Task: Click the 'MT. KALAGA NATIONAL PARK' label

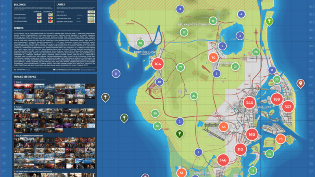Action: [199, 24]
